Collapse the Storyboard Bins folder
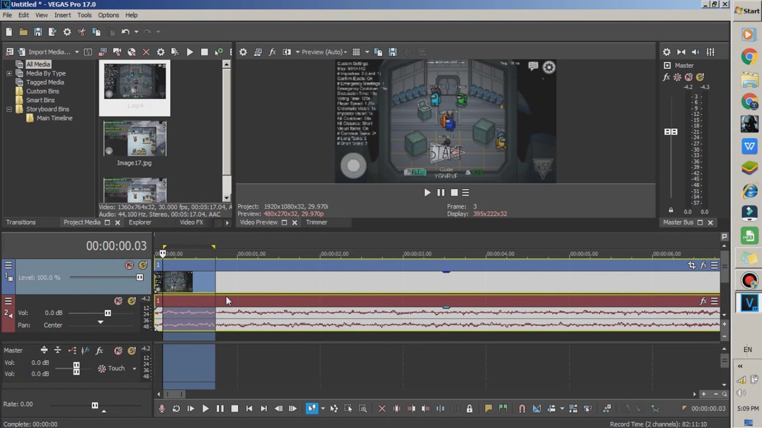This screenshot has height=428, width=762. click(8, 109)
